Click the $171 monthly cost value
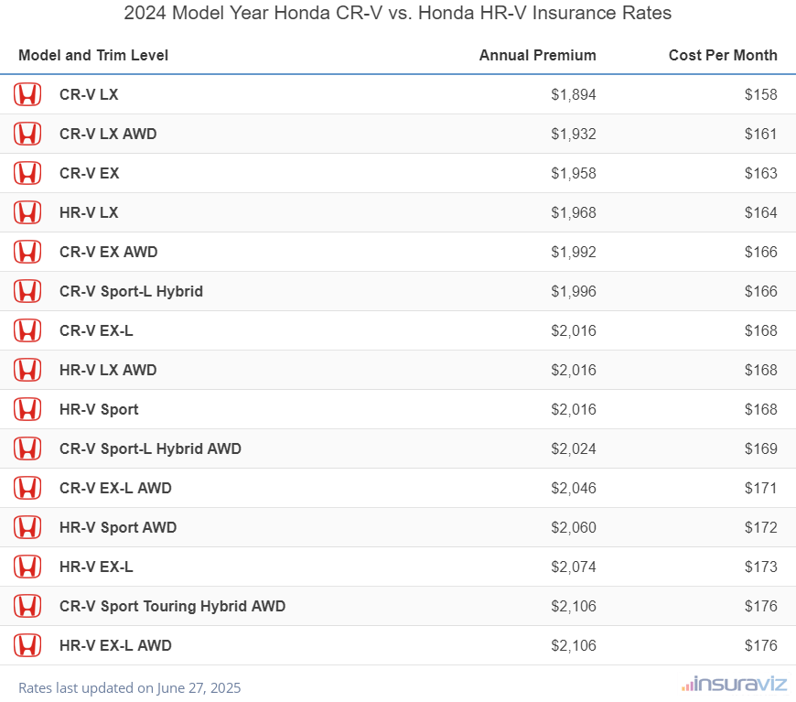Screen dimensions: 796x702 point(761,489)
